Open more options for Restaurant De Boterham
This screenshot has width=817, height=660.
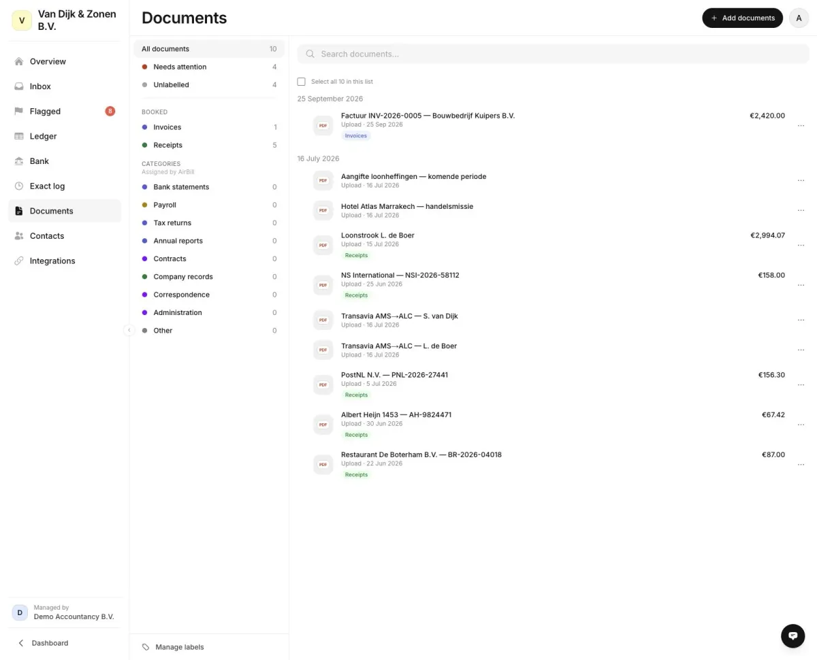click(801, 464)
